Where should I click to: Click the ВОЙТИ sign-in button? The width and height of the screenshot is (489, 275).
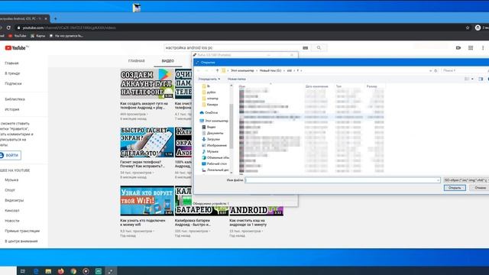9,155
